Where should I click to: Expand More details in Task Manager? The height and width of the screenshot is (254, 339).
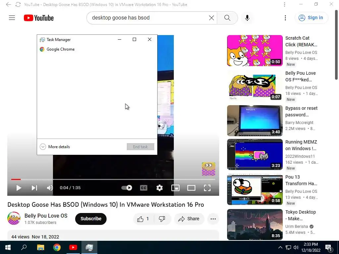pos(55,147)
